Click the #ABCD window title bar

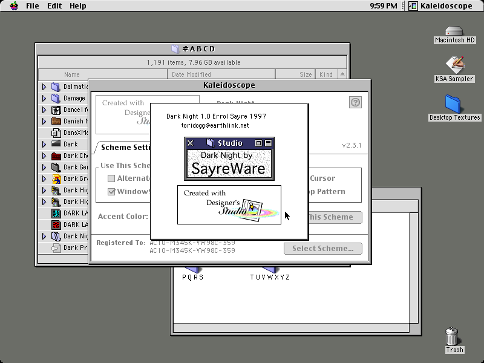click(192, 49)
